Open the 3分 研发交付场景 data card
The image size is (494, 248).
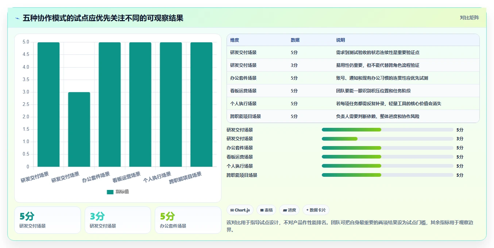tap(118, 220)
